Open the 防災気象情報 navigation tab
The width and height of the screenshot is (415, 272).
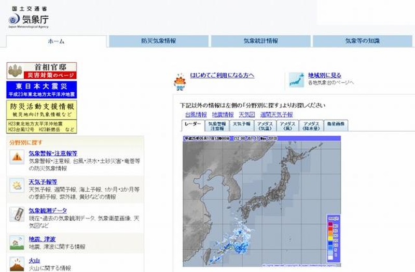click(158, 41)
